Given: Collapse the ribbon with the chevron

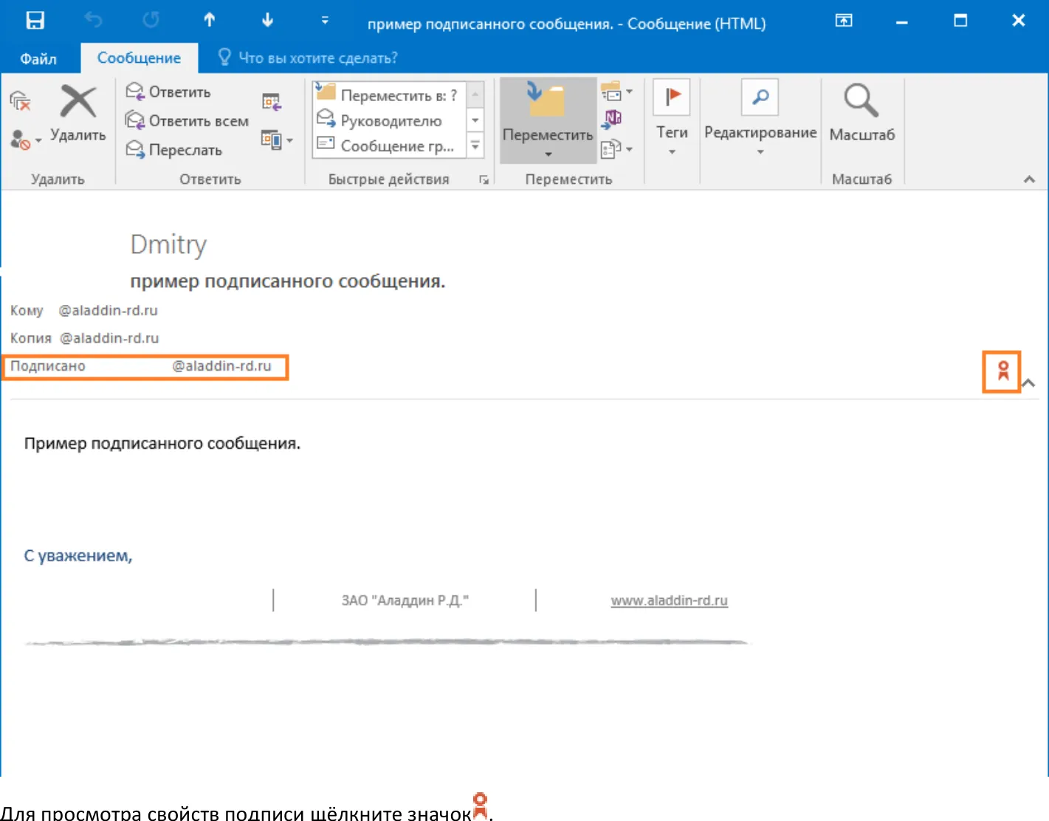Looking at the screenshot, I should point(1029,179).
